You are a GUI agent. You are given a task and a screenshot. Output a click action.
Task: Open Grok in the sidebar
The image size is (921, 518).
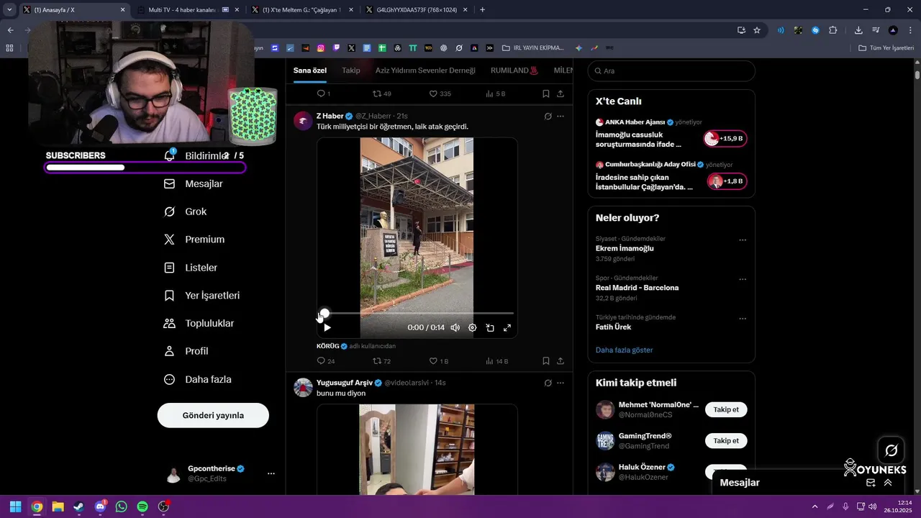click(x=186, y=212)
